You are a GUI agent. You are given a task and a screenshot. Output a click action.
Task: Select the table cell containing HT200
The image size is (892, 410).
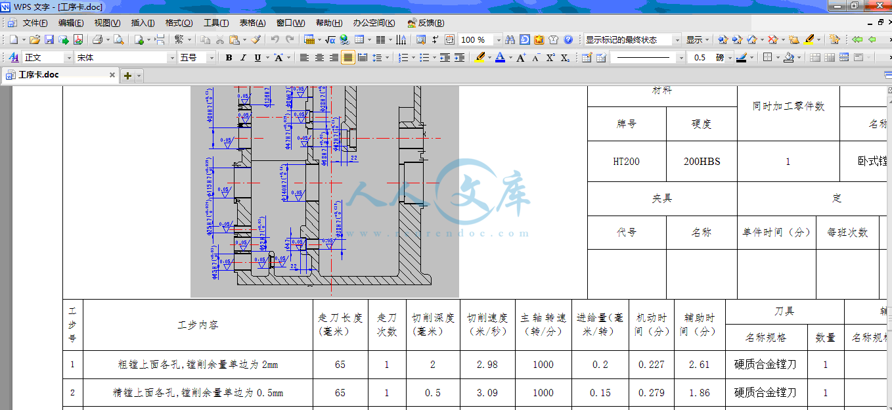(627, 162)
